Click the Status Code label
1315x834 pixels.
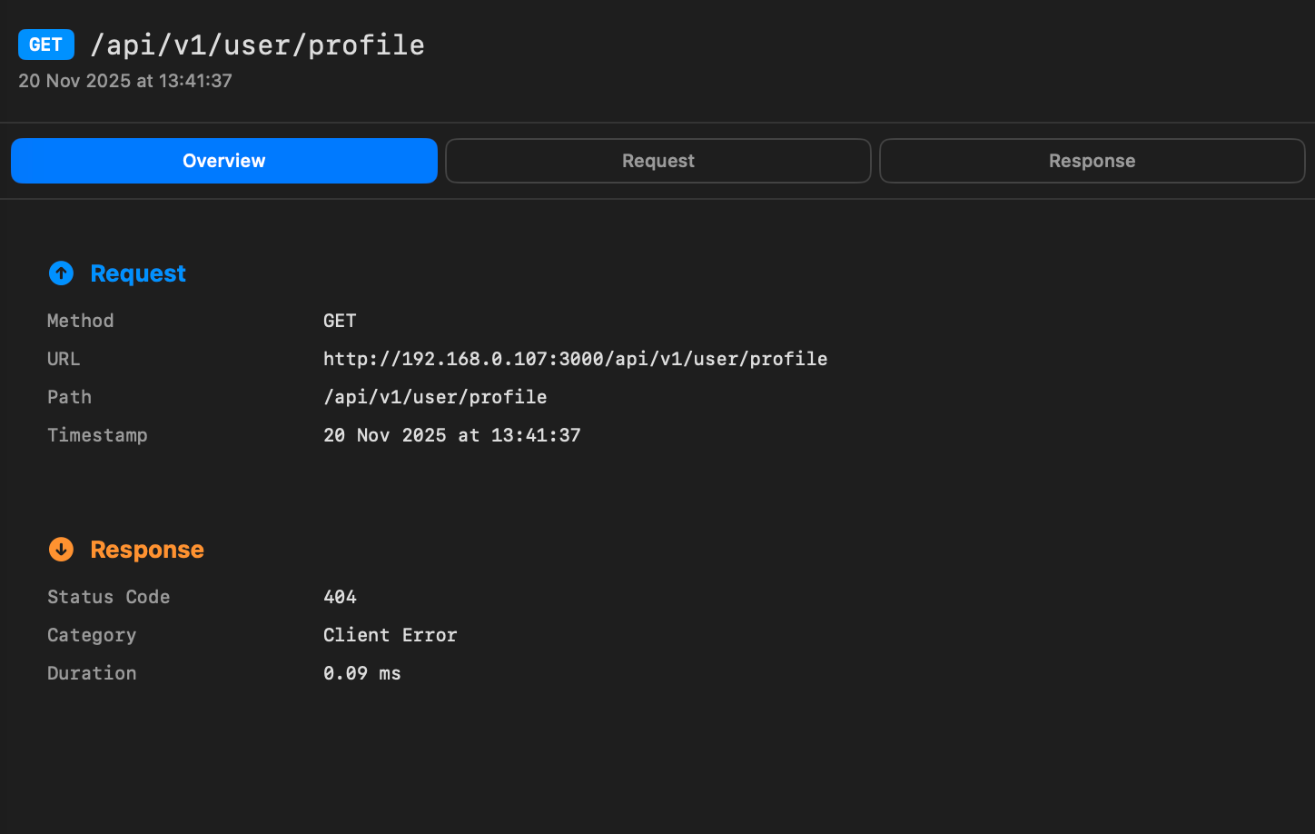(x=108, y=597)
